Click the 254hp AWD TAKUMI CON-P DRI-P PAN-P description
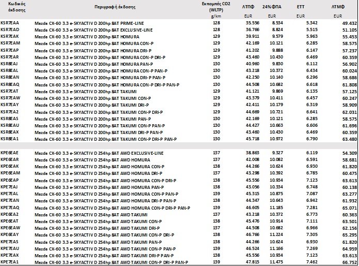Screen dimensions: 359x266 point(111,262)
